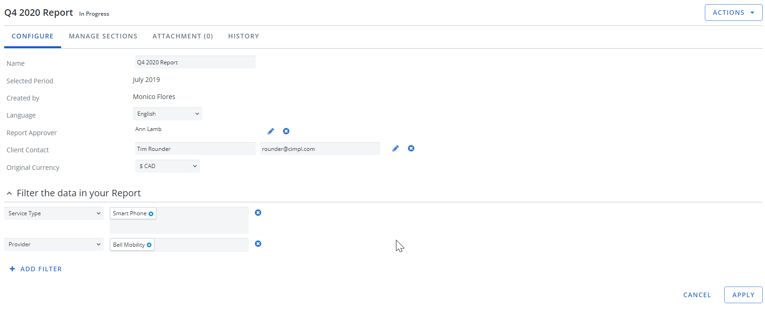Screen dimensions: 765x312
Task: Remove Ann Lamb as Report Approver
Action: 286,131
